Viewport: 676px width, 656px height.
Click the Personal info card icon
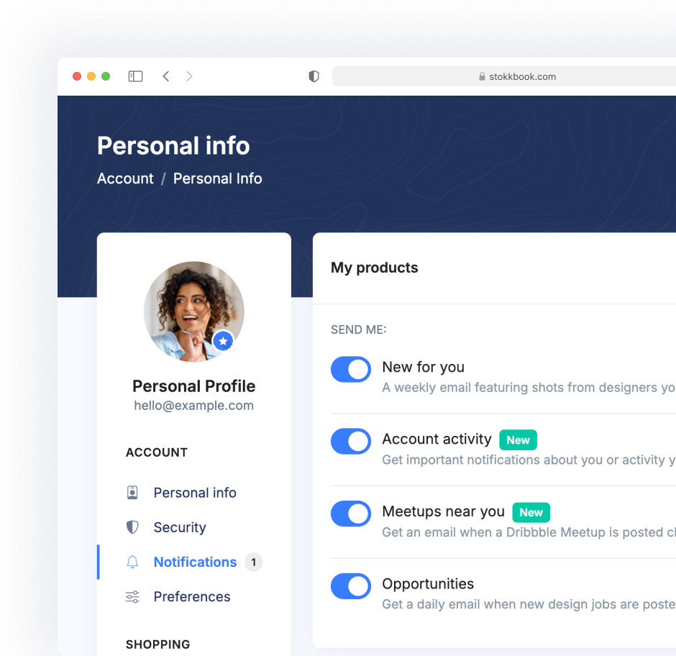pos(132,493)
